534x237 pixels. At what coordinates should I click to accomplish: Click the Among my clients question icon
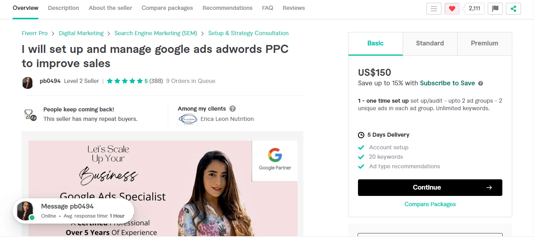tap(233, 109)
